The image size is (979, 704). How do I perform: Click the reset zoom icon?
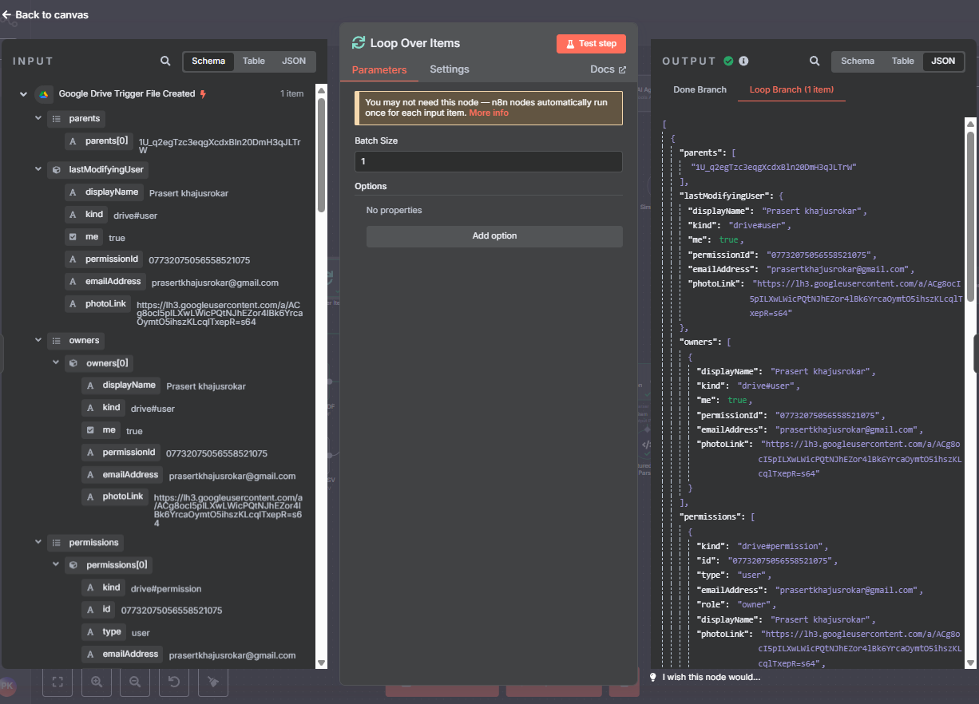point(174,682)
